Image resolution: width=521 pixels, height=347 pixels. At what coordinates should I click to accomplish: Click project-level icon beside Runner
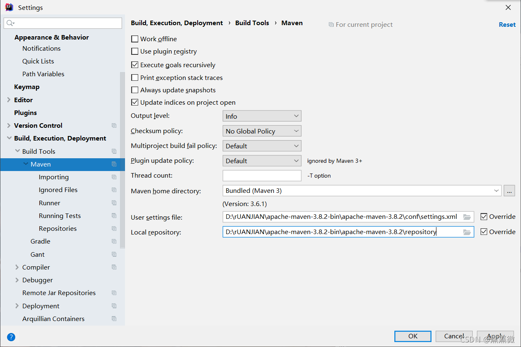point(114,203)
